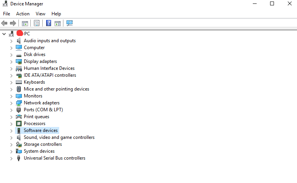
Task: Select the IDE ATA/ATAPI controllers label
Action: click(50, 75)
